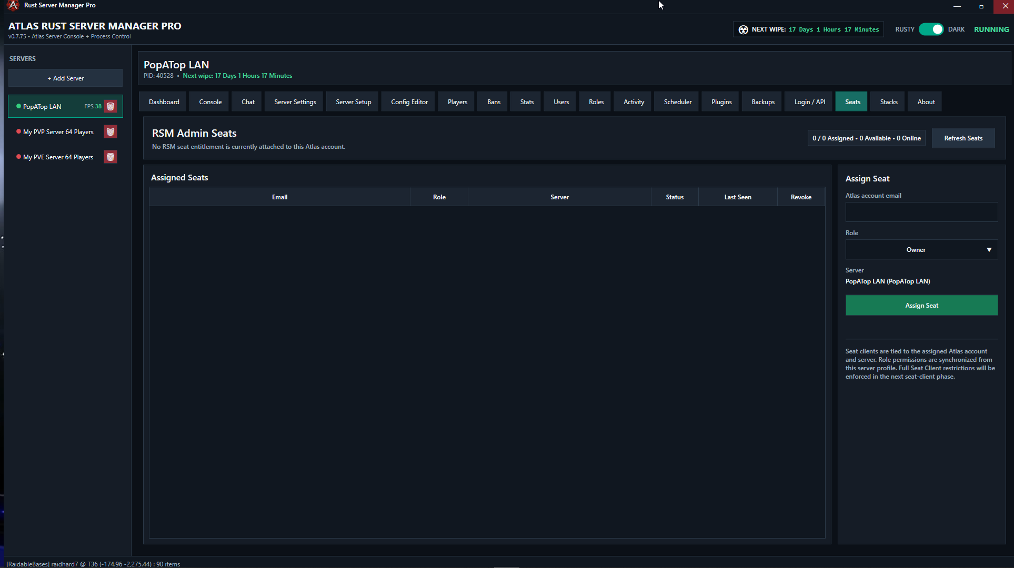Toggle the Rusty/Dark theme switch
Viewport: 1014px width, 568px height.
[x=931, y=29]
